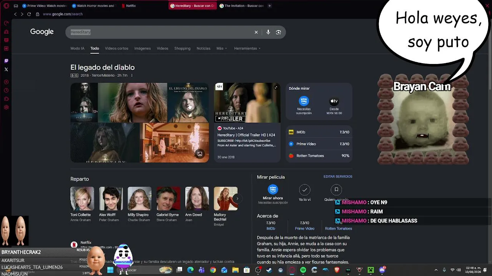Open the volume control in system tray
492x276 pixels.
pyautogui.click(x=459, y=270)
